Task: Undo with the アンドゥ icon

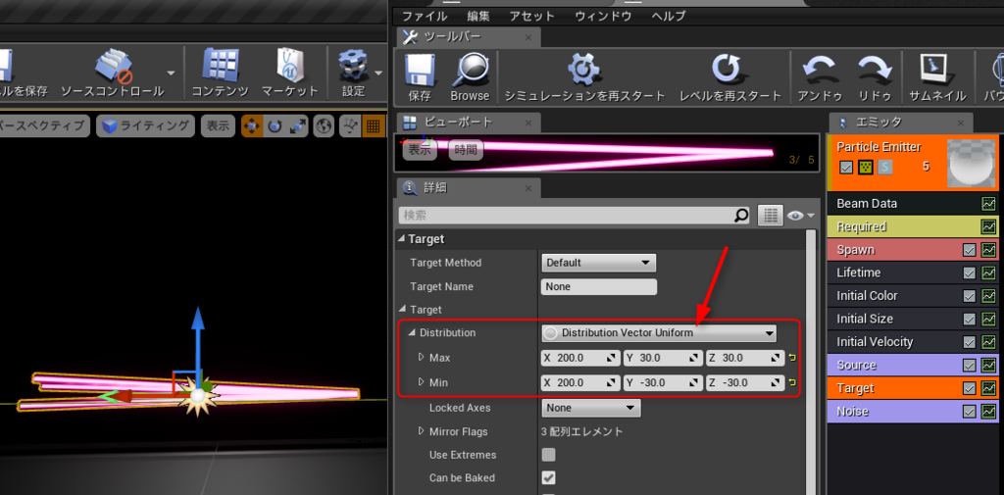Action: (821, 77)
